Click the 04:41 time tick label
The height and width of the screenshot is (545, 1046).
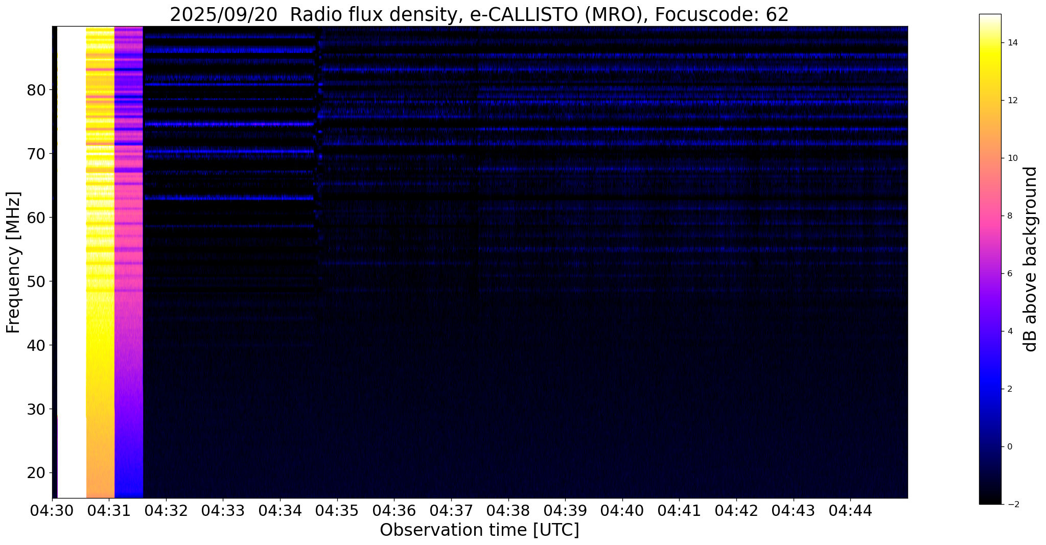pyautogui.click(x=679, y=510)
